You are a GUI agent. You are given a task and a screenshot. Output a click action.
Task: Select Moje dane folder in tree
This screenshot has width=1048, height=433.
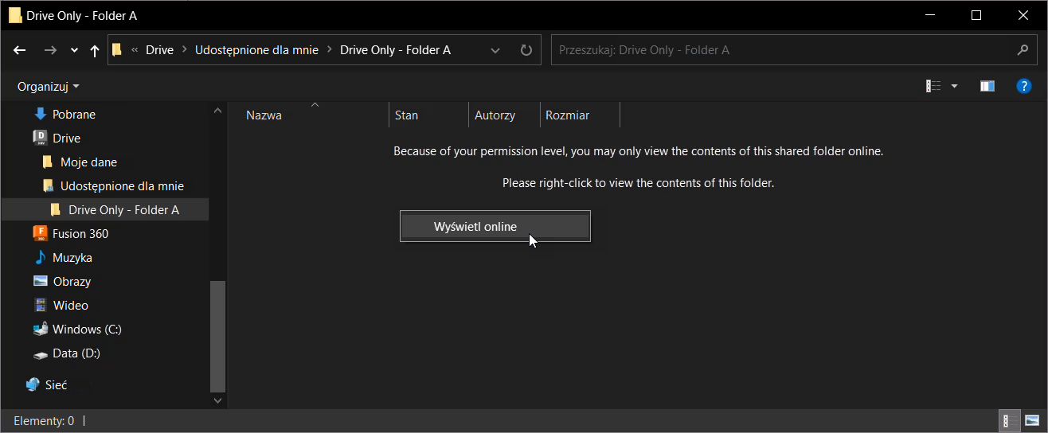88,162
